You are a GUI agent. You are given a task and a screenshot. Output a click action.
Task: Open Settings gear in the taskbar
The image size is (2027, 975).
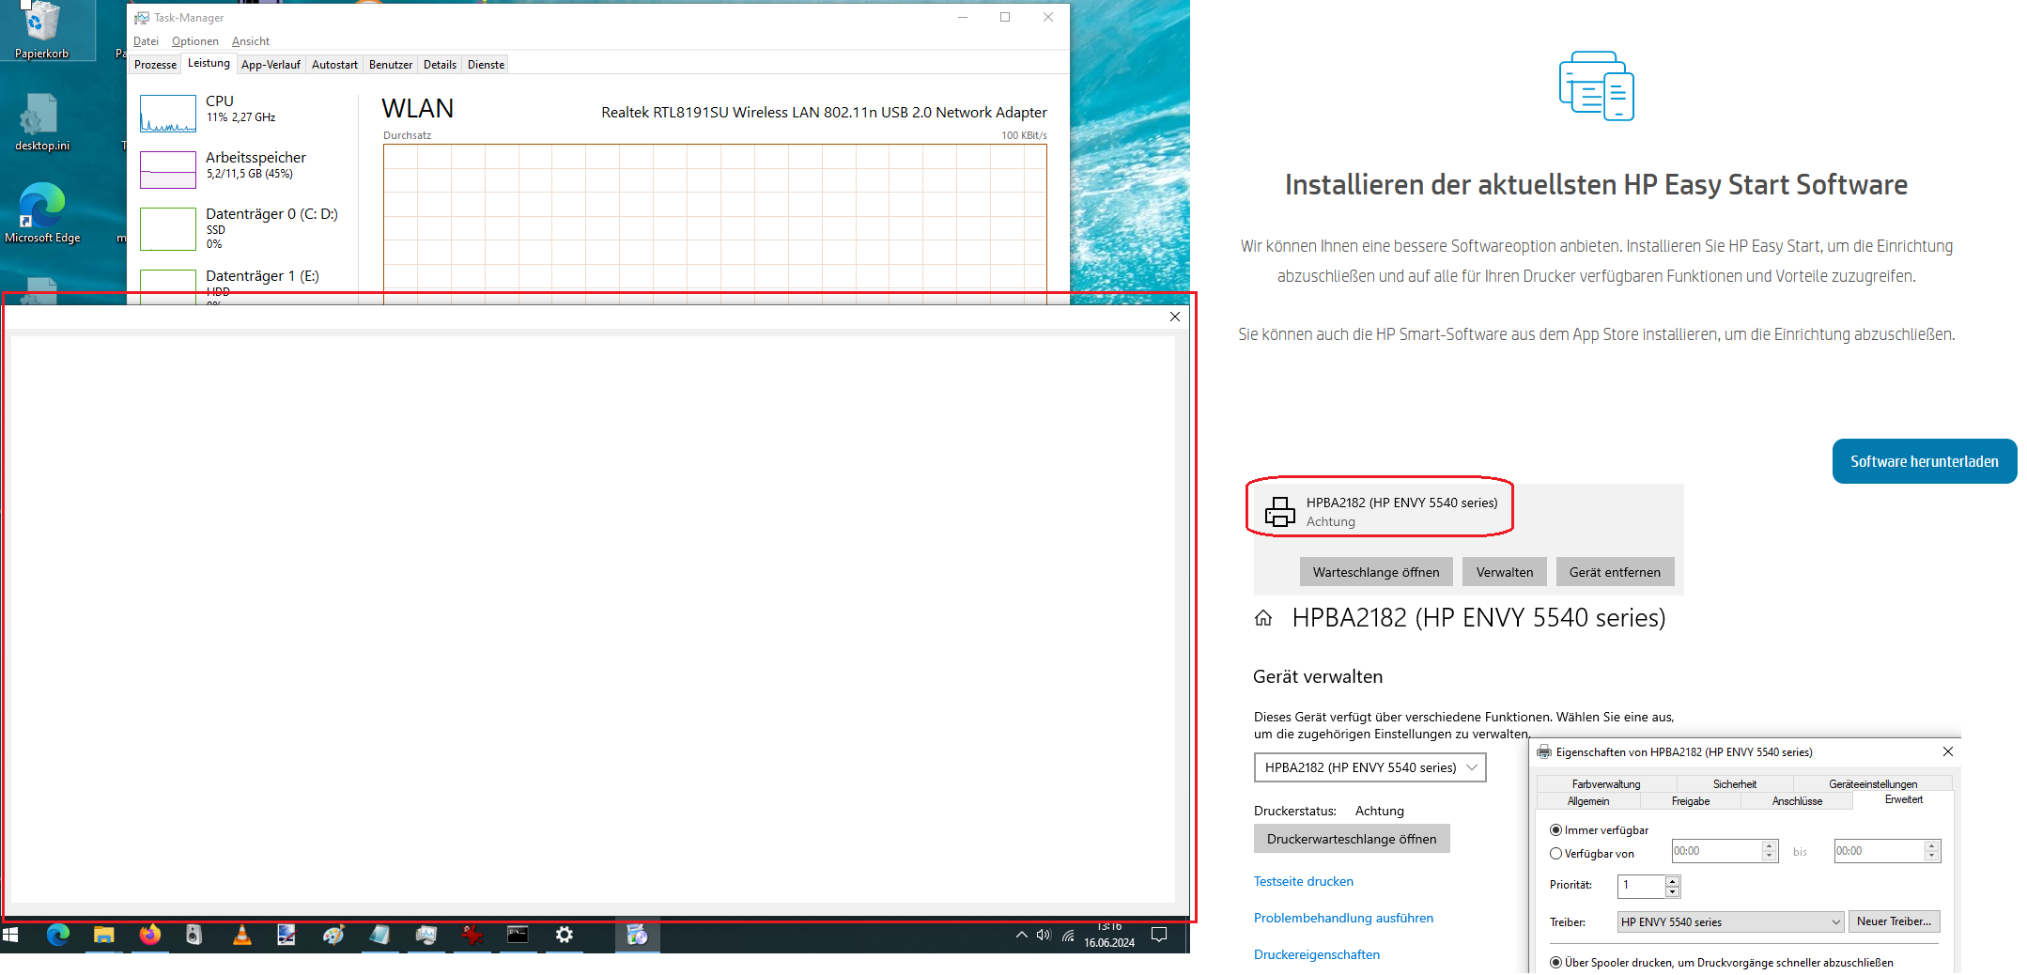pos(564,935)
